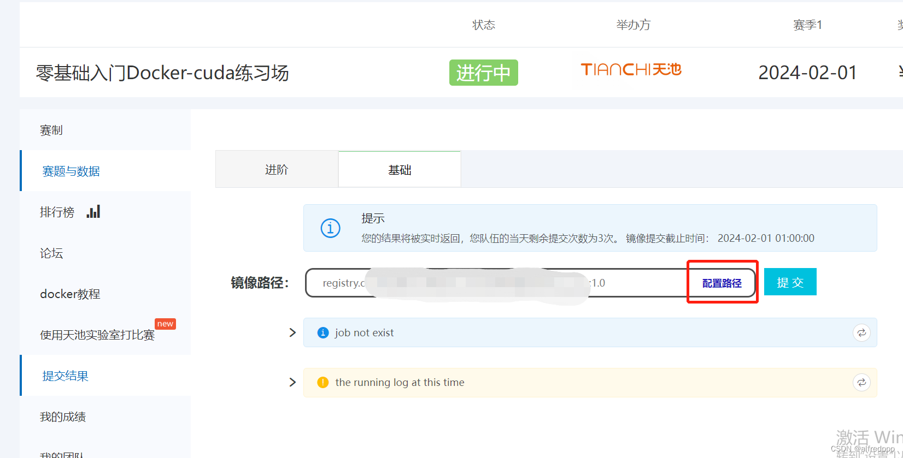
Task: Click the 举办方 column header
Action: [x=634, y=25]
